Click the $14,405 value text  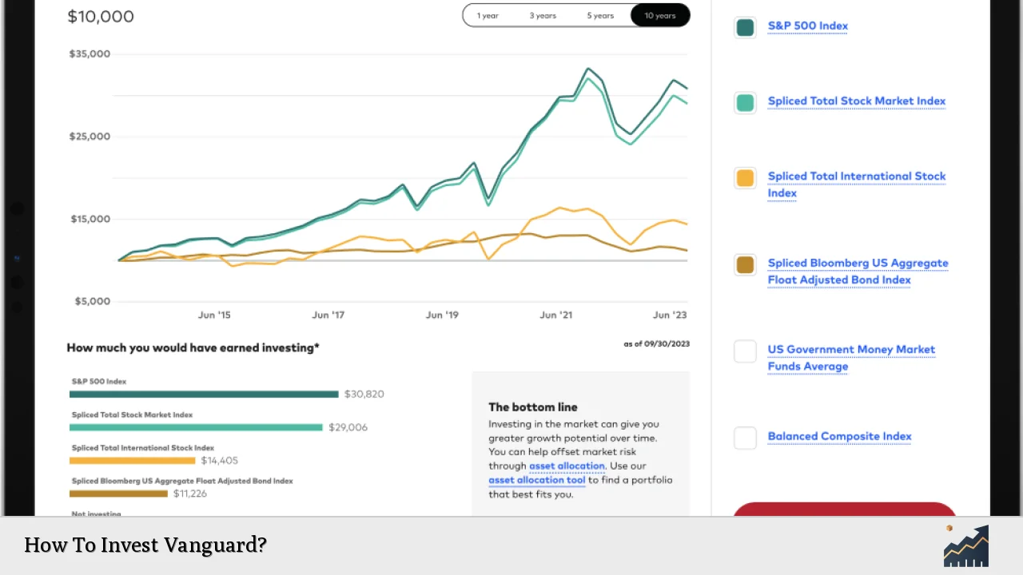pos(219,460)
